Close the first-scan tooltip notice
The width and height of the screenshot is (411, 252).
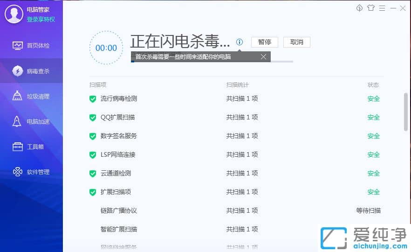[x=264, y=57]
